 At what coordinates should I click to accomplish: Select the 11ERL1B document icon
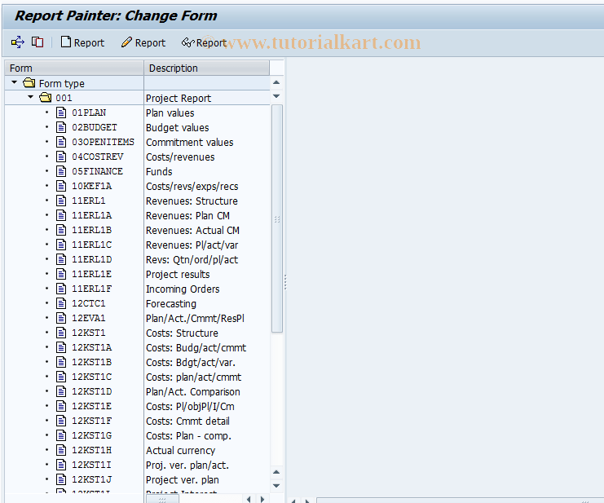tap(61, 230)
